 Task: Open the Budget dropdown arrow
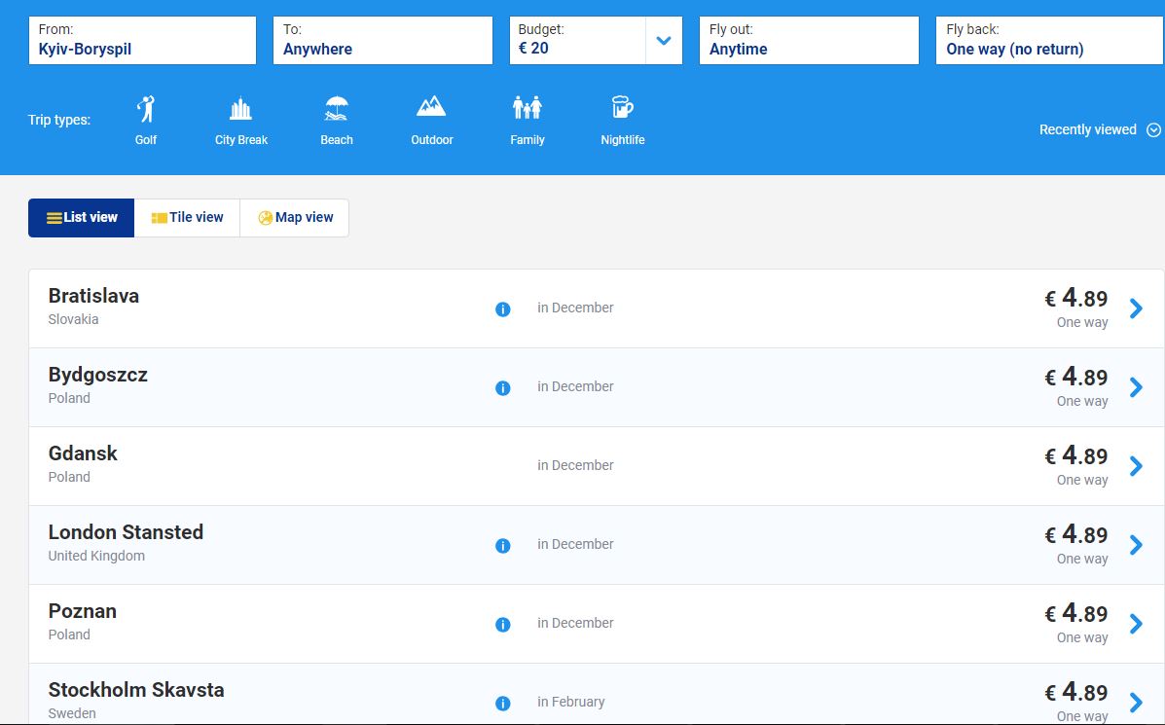664,41
